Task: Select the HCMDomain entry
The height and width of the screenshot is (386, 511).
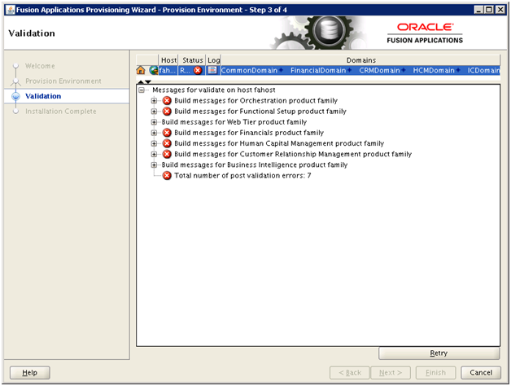Action: [434, 70]
